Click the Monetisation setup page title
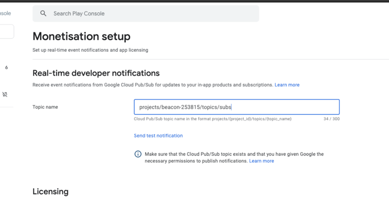Screen dimensions: 389x201 click(x=81, y=36)
